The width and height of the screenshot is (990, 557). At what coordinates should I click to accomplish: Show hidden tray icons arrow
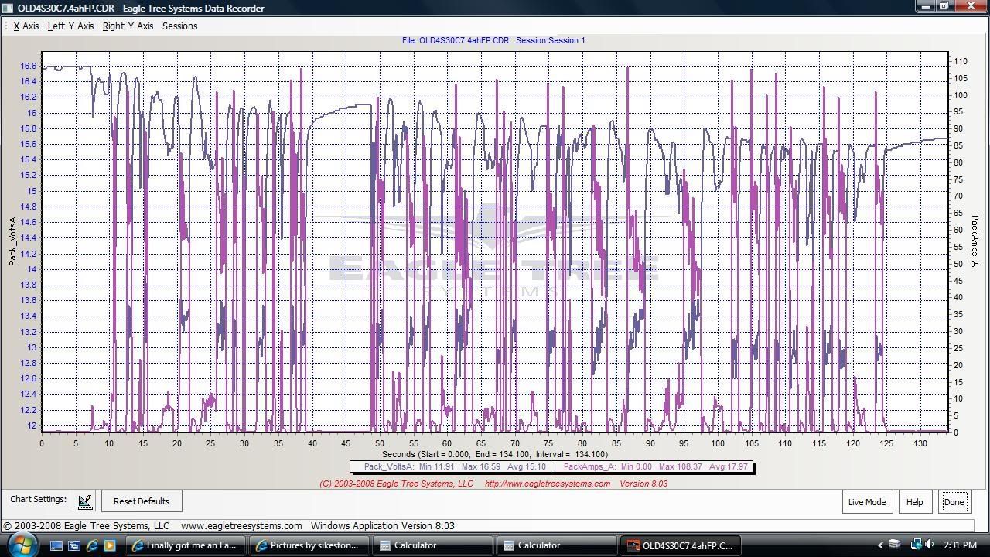(880, 545)
